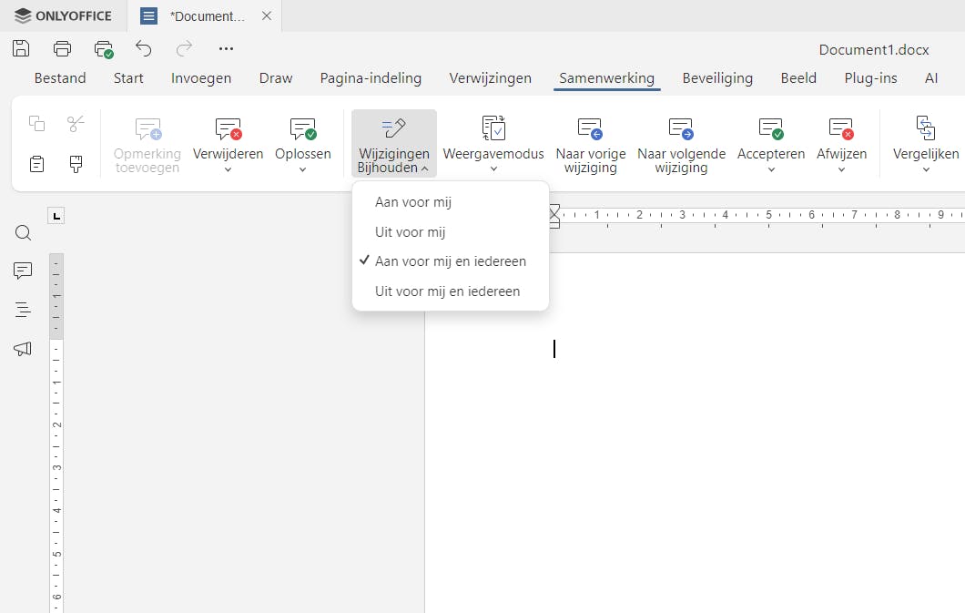Click the Verwijderen comments icon
The image size is (965, 613).
coord(228,129)
